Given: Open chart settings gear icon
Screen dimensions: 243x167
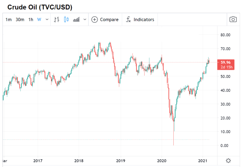Looking at the screenshot, I should pos(229,160).
